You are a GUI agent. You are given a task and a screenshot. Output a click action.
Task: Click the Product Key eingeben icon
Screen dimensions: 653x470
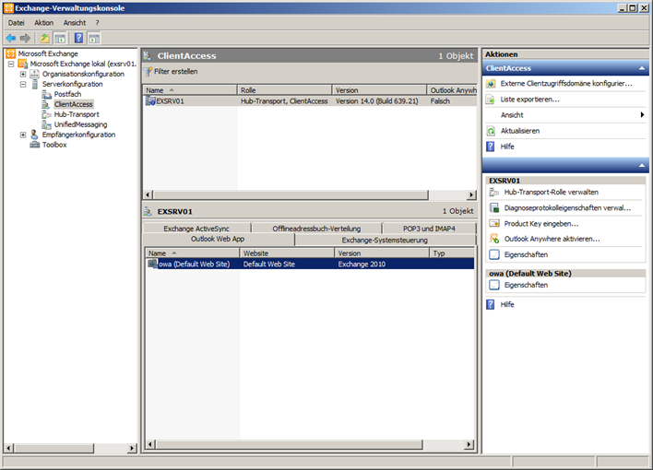click(494, 224)
